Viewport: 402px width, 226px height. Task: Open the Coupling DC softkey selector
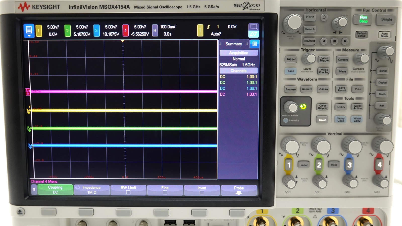point(55,190)
